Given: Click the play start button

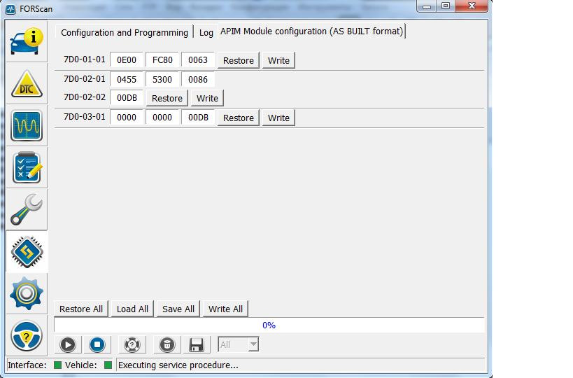Looking at the screenshot, I should (x=68, y=344).
